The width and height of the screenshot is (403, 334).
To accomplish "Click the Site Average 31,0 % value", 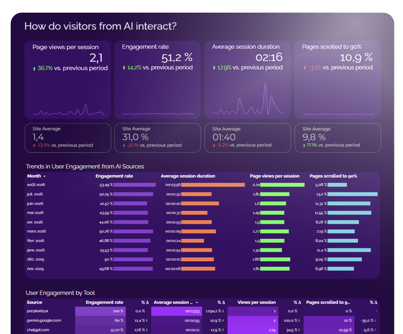I will click(135, 137).
